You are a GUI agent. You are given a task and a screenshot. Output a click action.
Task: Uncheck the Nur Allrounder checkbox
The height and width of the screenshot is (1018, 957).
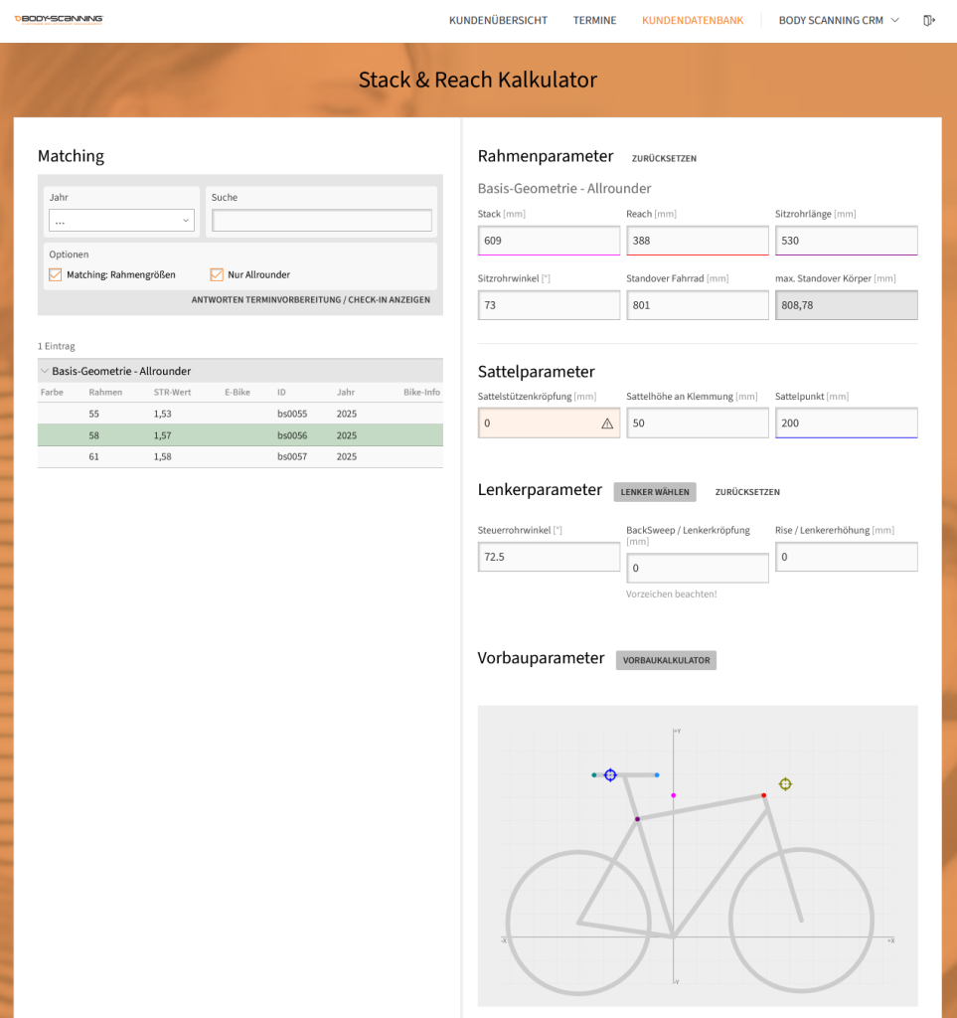pos(217,274)
